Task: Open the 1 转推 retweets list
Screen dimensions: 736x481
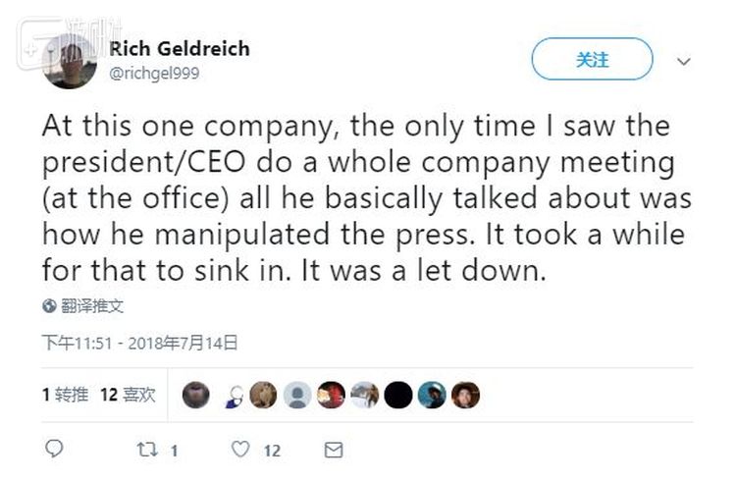Action: [65, 395]
